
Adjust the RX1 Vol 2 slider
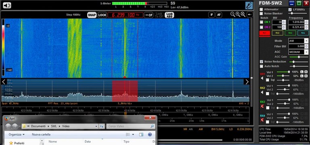click(x=283, y=76)
